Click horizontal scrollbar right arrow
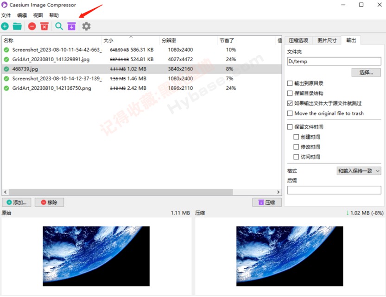 (x=278, y=192)
